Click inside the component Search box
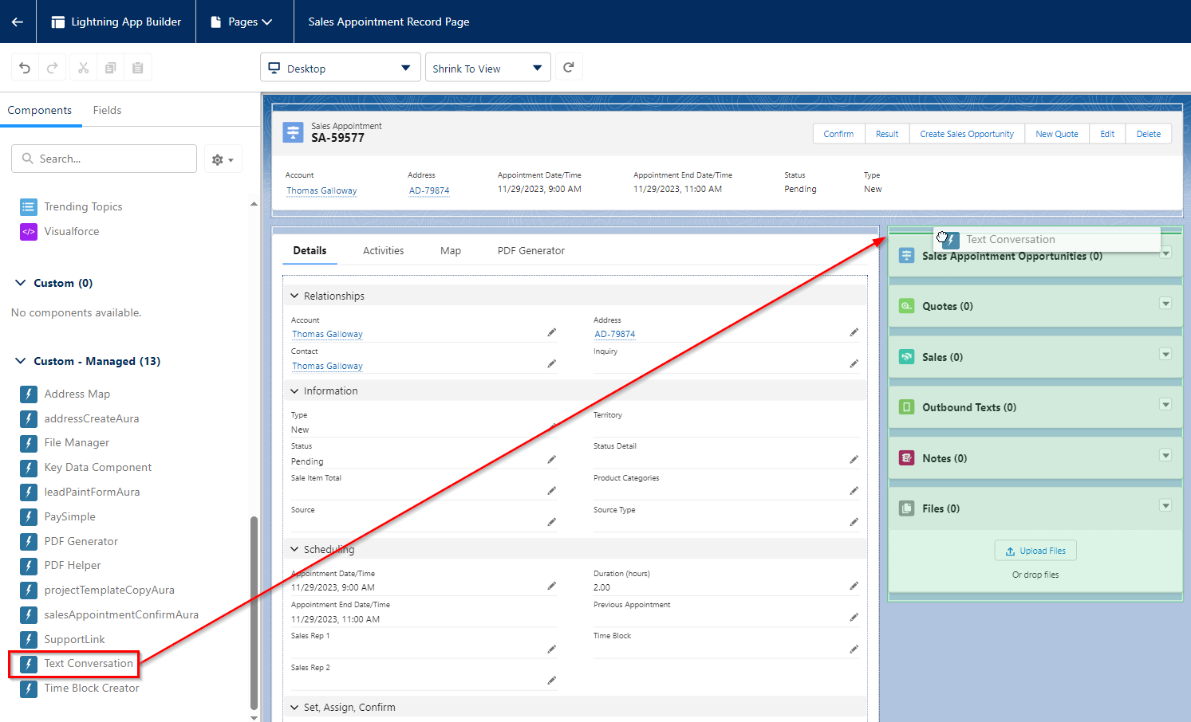 [x=104, y=158]
